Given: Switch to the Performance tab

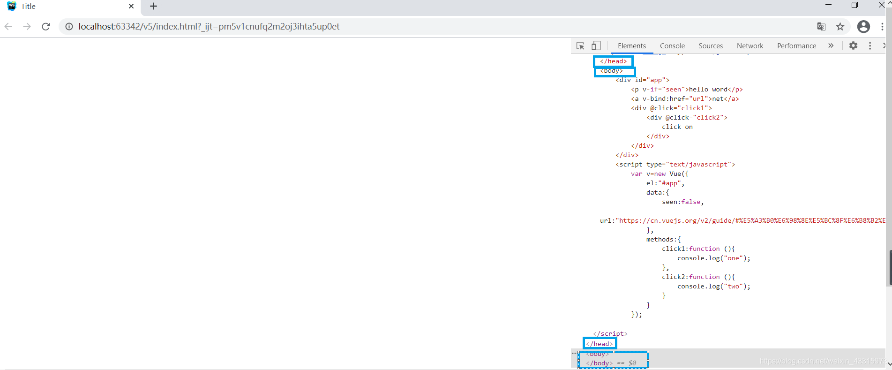Looking at the screenshot, I should click(796, 45).
